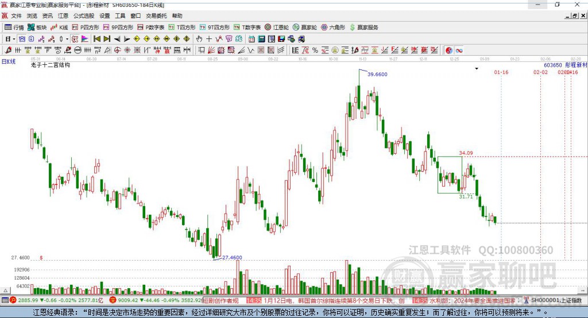Open the T四方形 tool
This screenshot has width=588, height=318.
click(182, 28)
